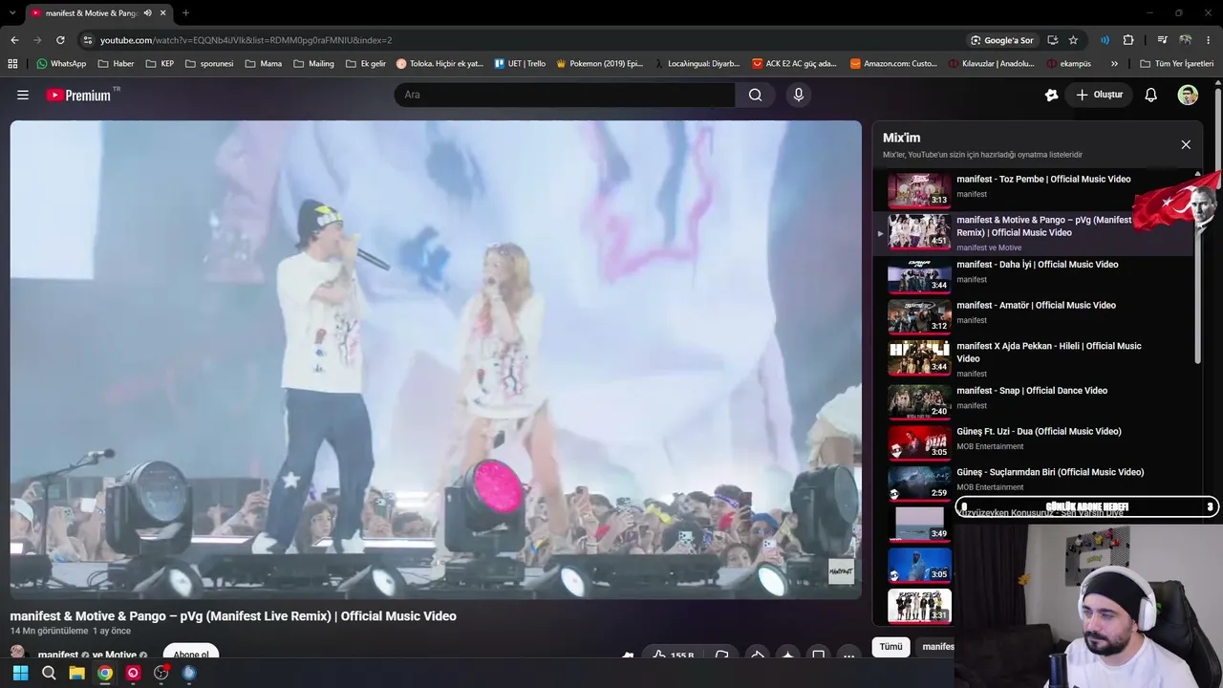Open a new browser tab
1223x688 pixels.
[185, 13]
